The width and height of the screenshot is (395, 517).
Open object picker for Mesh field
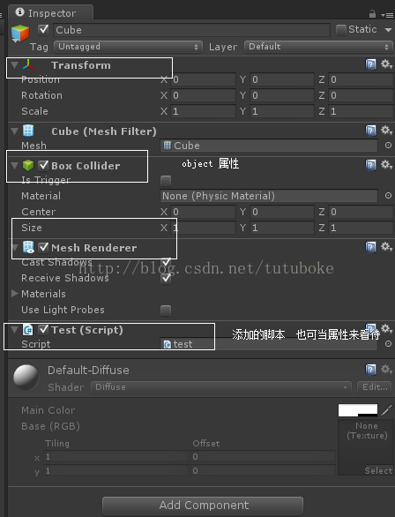(388, 146)
